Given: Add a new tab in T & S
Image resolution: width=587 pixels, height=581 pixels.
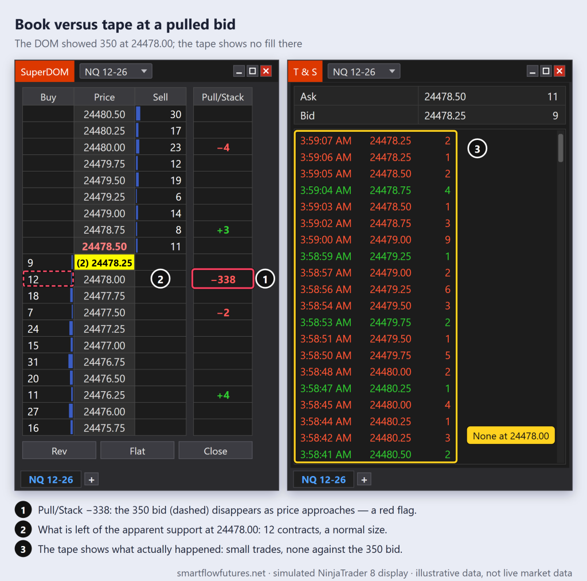Looking at the screenshot, I should point(364,479).
